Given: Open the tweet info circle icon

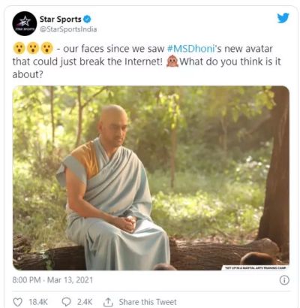Looking at the screenshot, I should pos(284,280).
